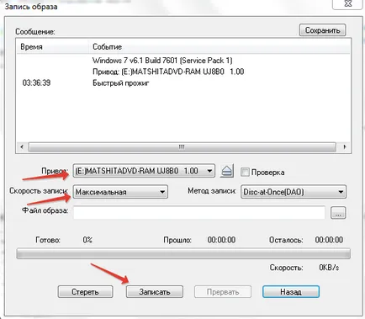Viewport: 365px width, 319px height.
Task: Start burning with the Записать button
Action: click(x=155, y=292)
